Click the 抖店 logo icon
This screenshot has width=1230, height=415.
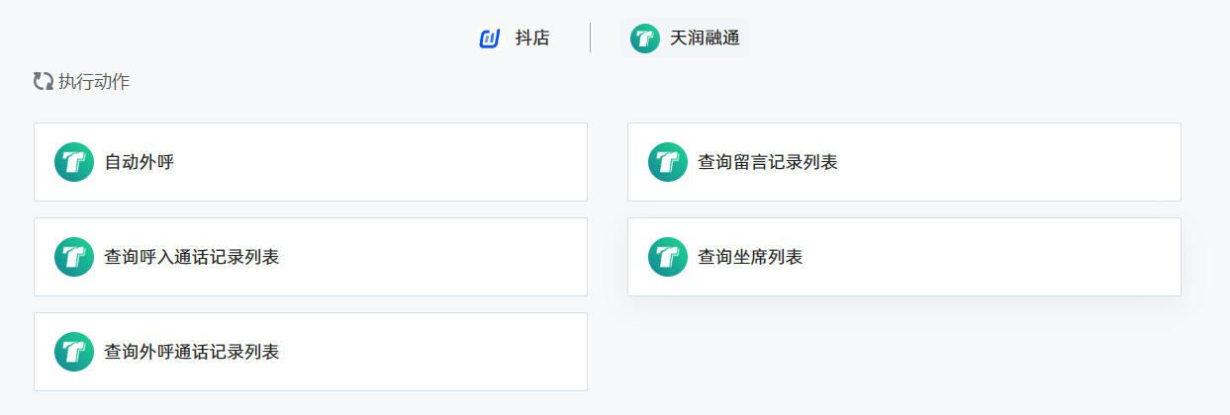490,39
